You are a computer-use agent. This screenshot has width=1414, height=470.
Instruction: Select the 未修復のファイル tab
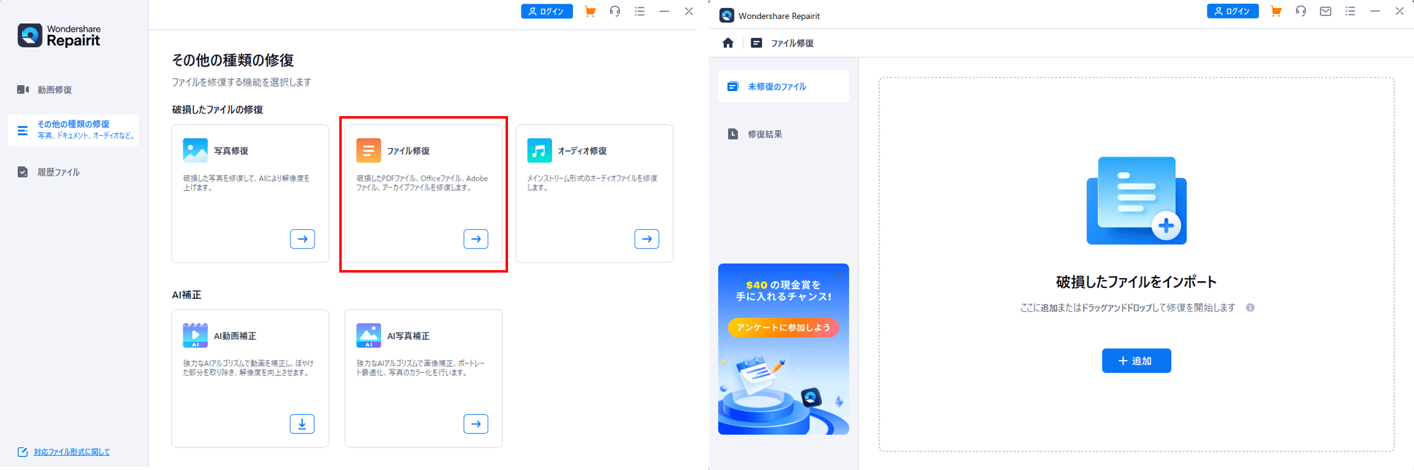(783, 86)
